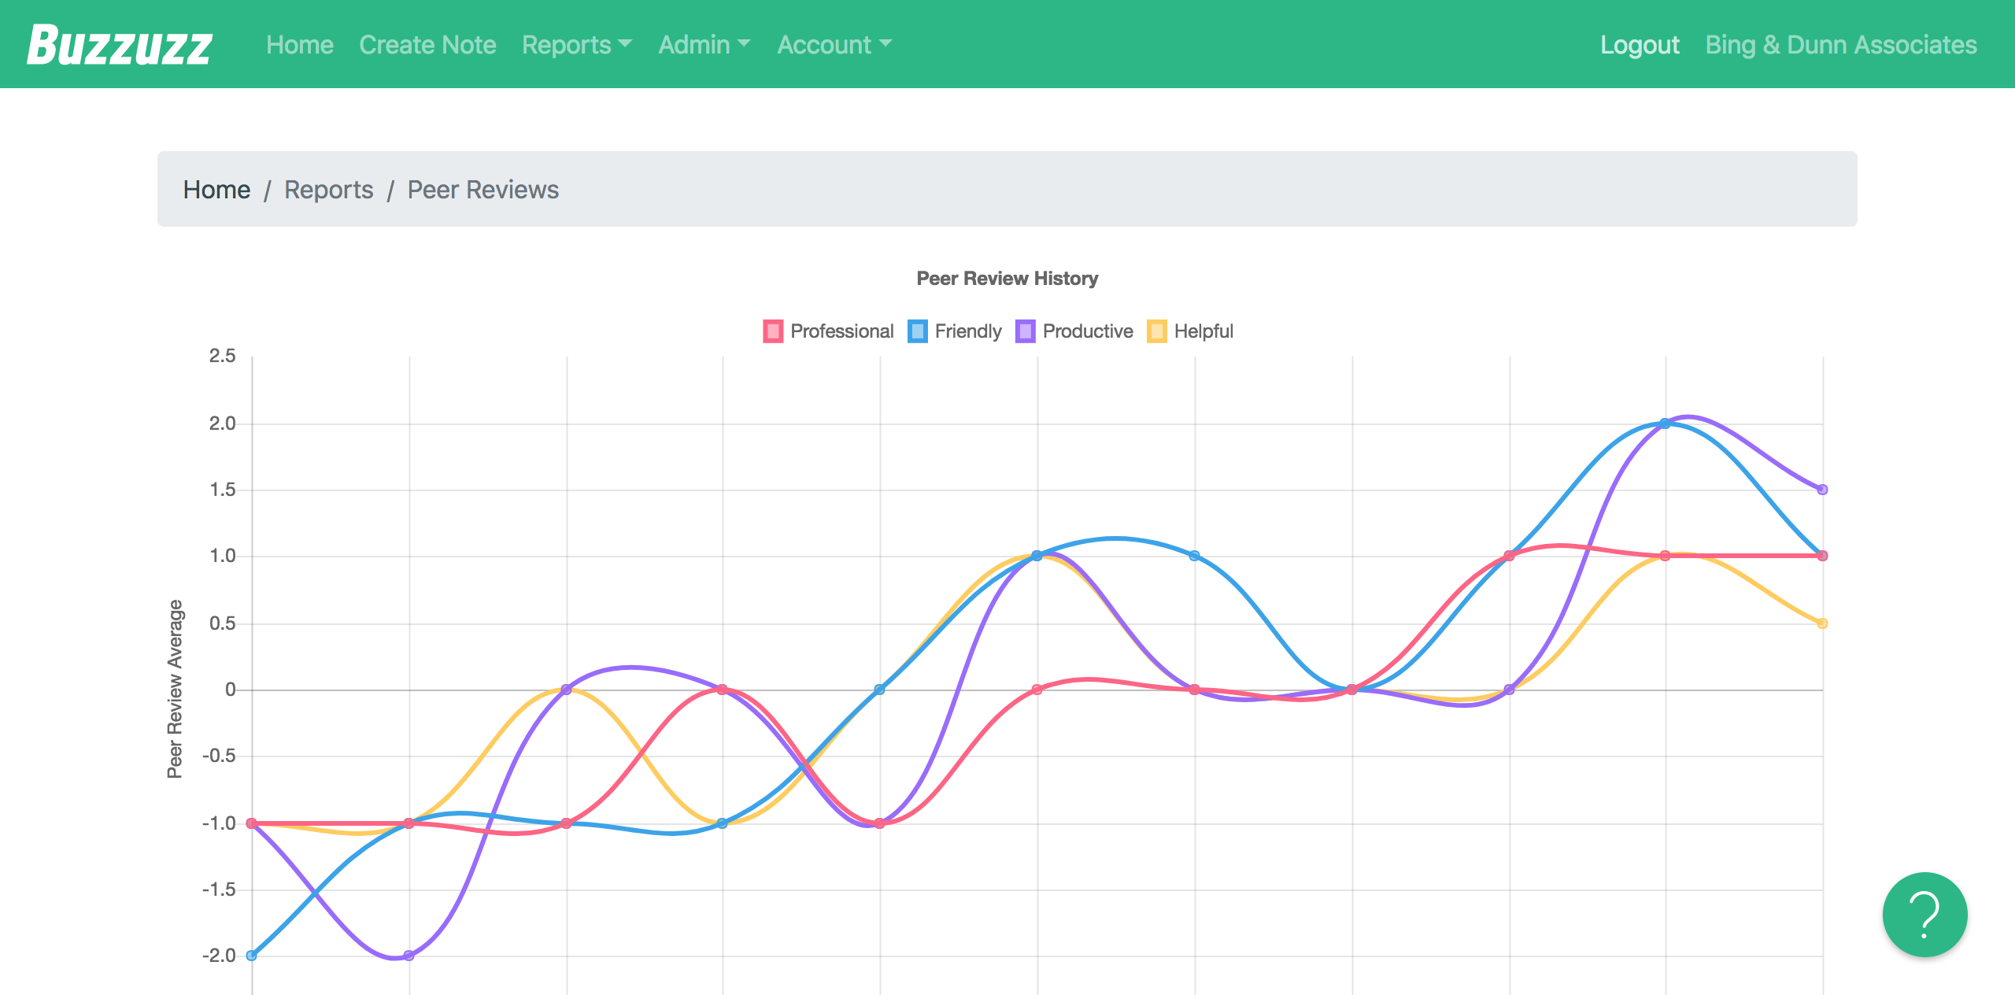Click the Productive data point at 1.5
Image resolution: width=2015 pixels, height=995 pixels.
pos(1822,490)
